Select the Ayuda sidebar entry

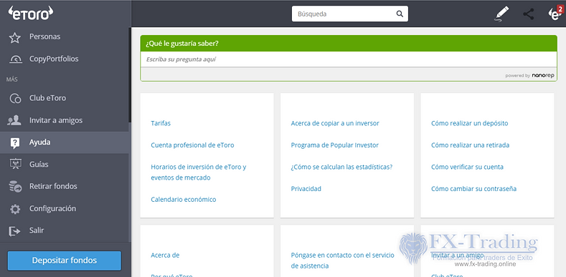[65, 142]
